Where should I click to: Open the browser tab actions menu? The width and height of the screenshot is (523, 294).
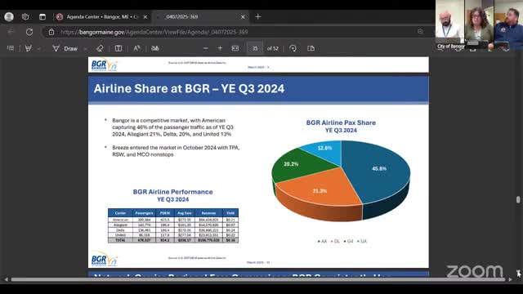pyautogui.click(x=42, y=16)
